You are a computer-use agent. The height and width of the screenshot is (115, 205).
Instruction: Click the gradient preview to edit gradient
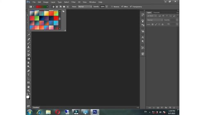tap(41, 7)
